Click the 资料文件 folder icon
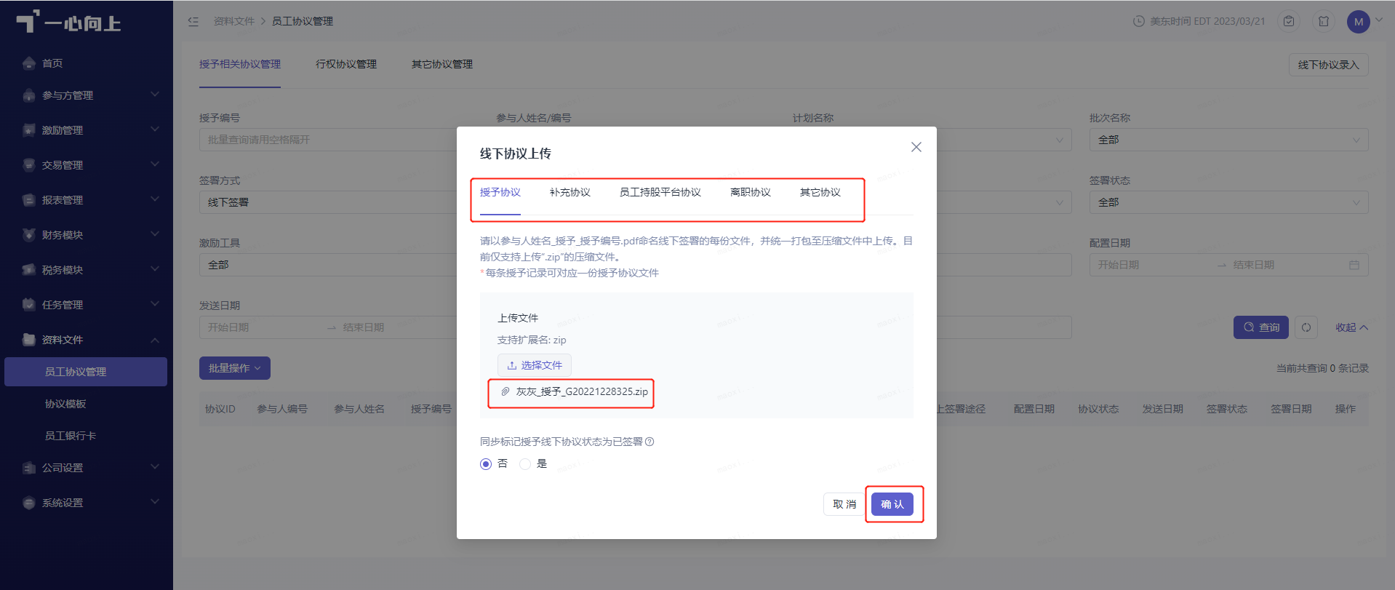 click(29, 340)
